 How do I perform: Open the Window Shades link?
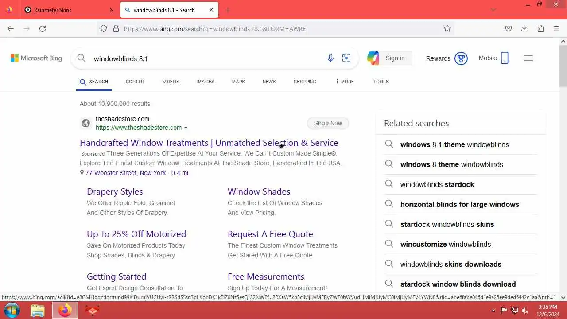(x=259, y=191)
